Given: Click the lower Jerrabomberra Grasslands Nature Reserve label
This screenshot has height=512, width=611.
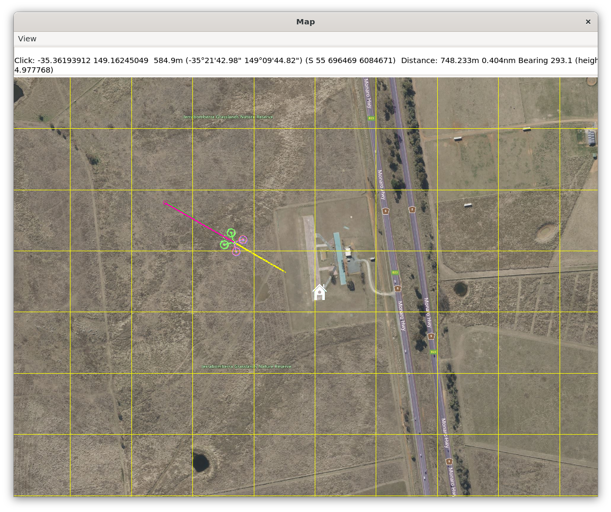Looking at the screenshot, I should [x=246, y=367].
